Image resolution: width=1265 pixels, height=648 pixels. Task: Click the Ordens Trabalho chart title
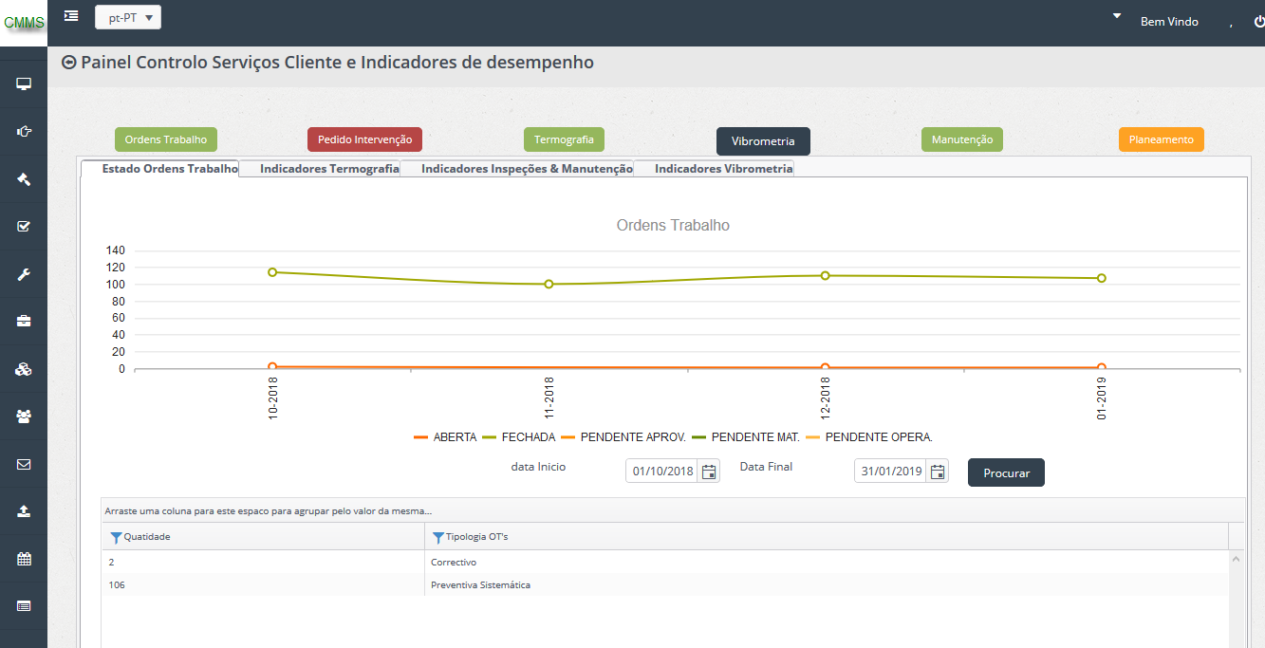[x=673, y=226]
